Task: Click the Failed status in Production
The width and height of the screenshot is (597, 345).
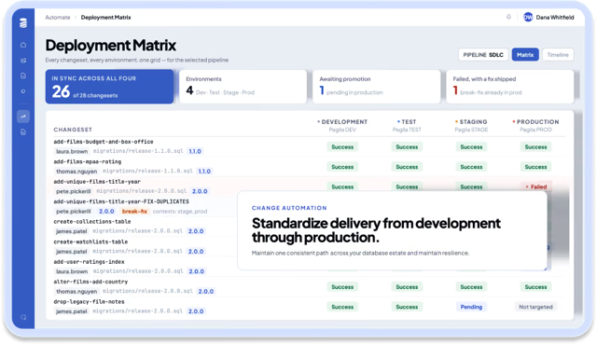Action: click(x=535, y=186)
